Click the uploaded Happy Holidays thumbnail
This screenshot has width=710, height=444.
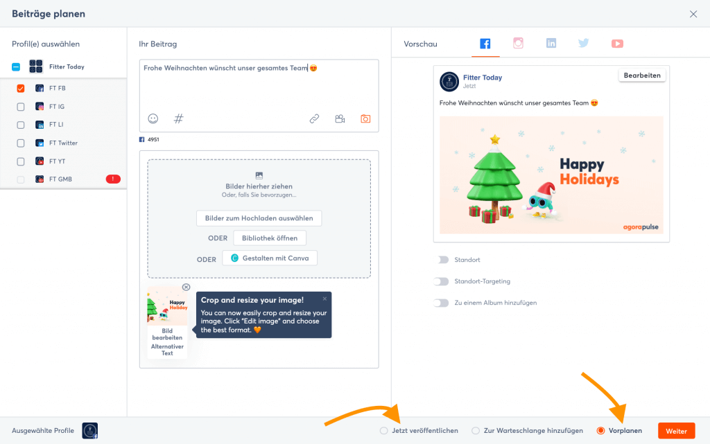(167, 306)
